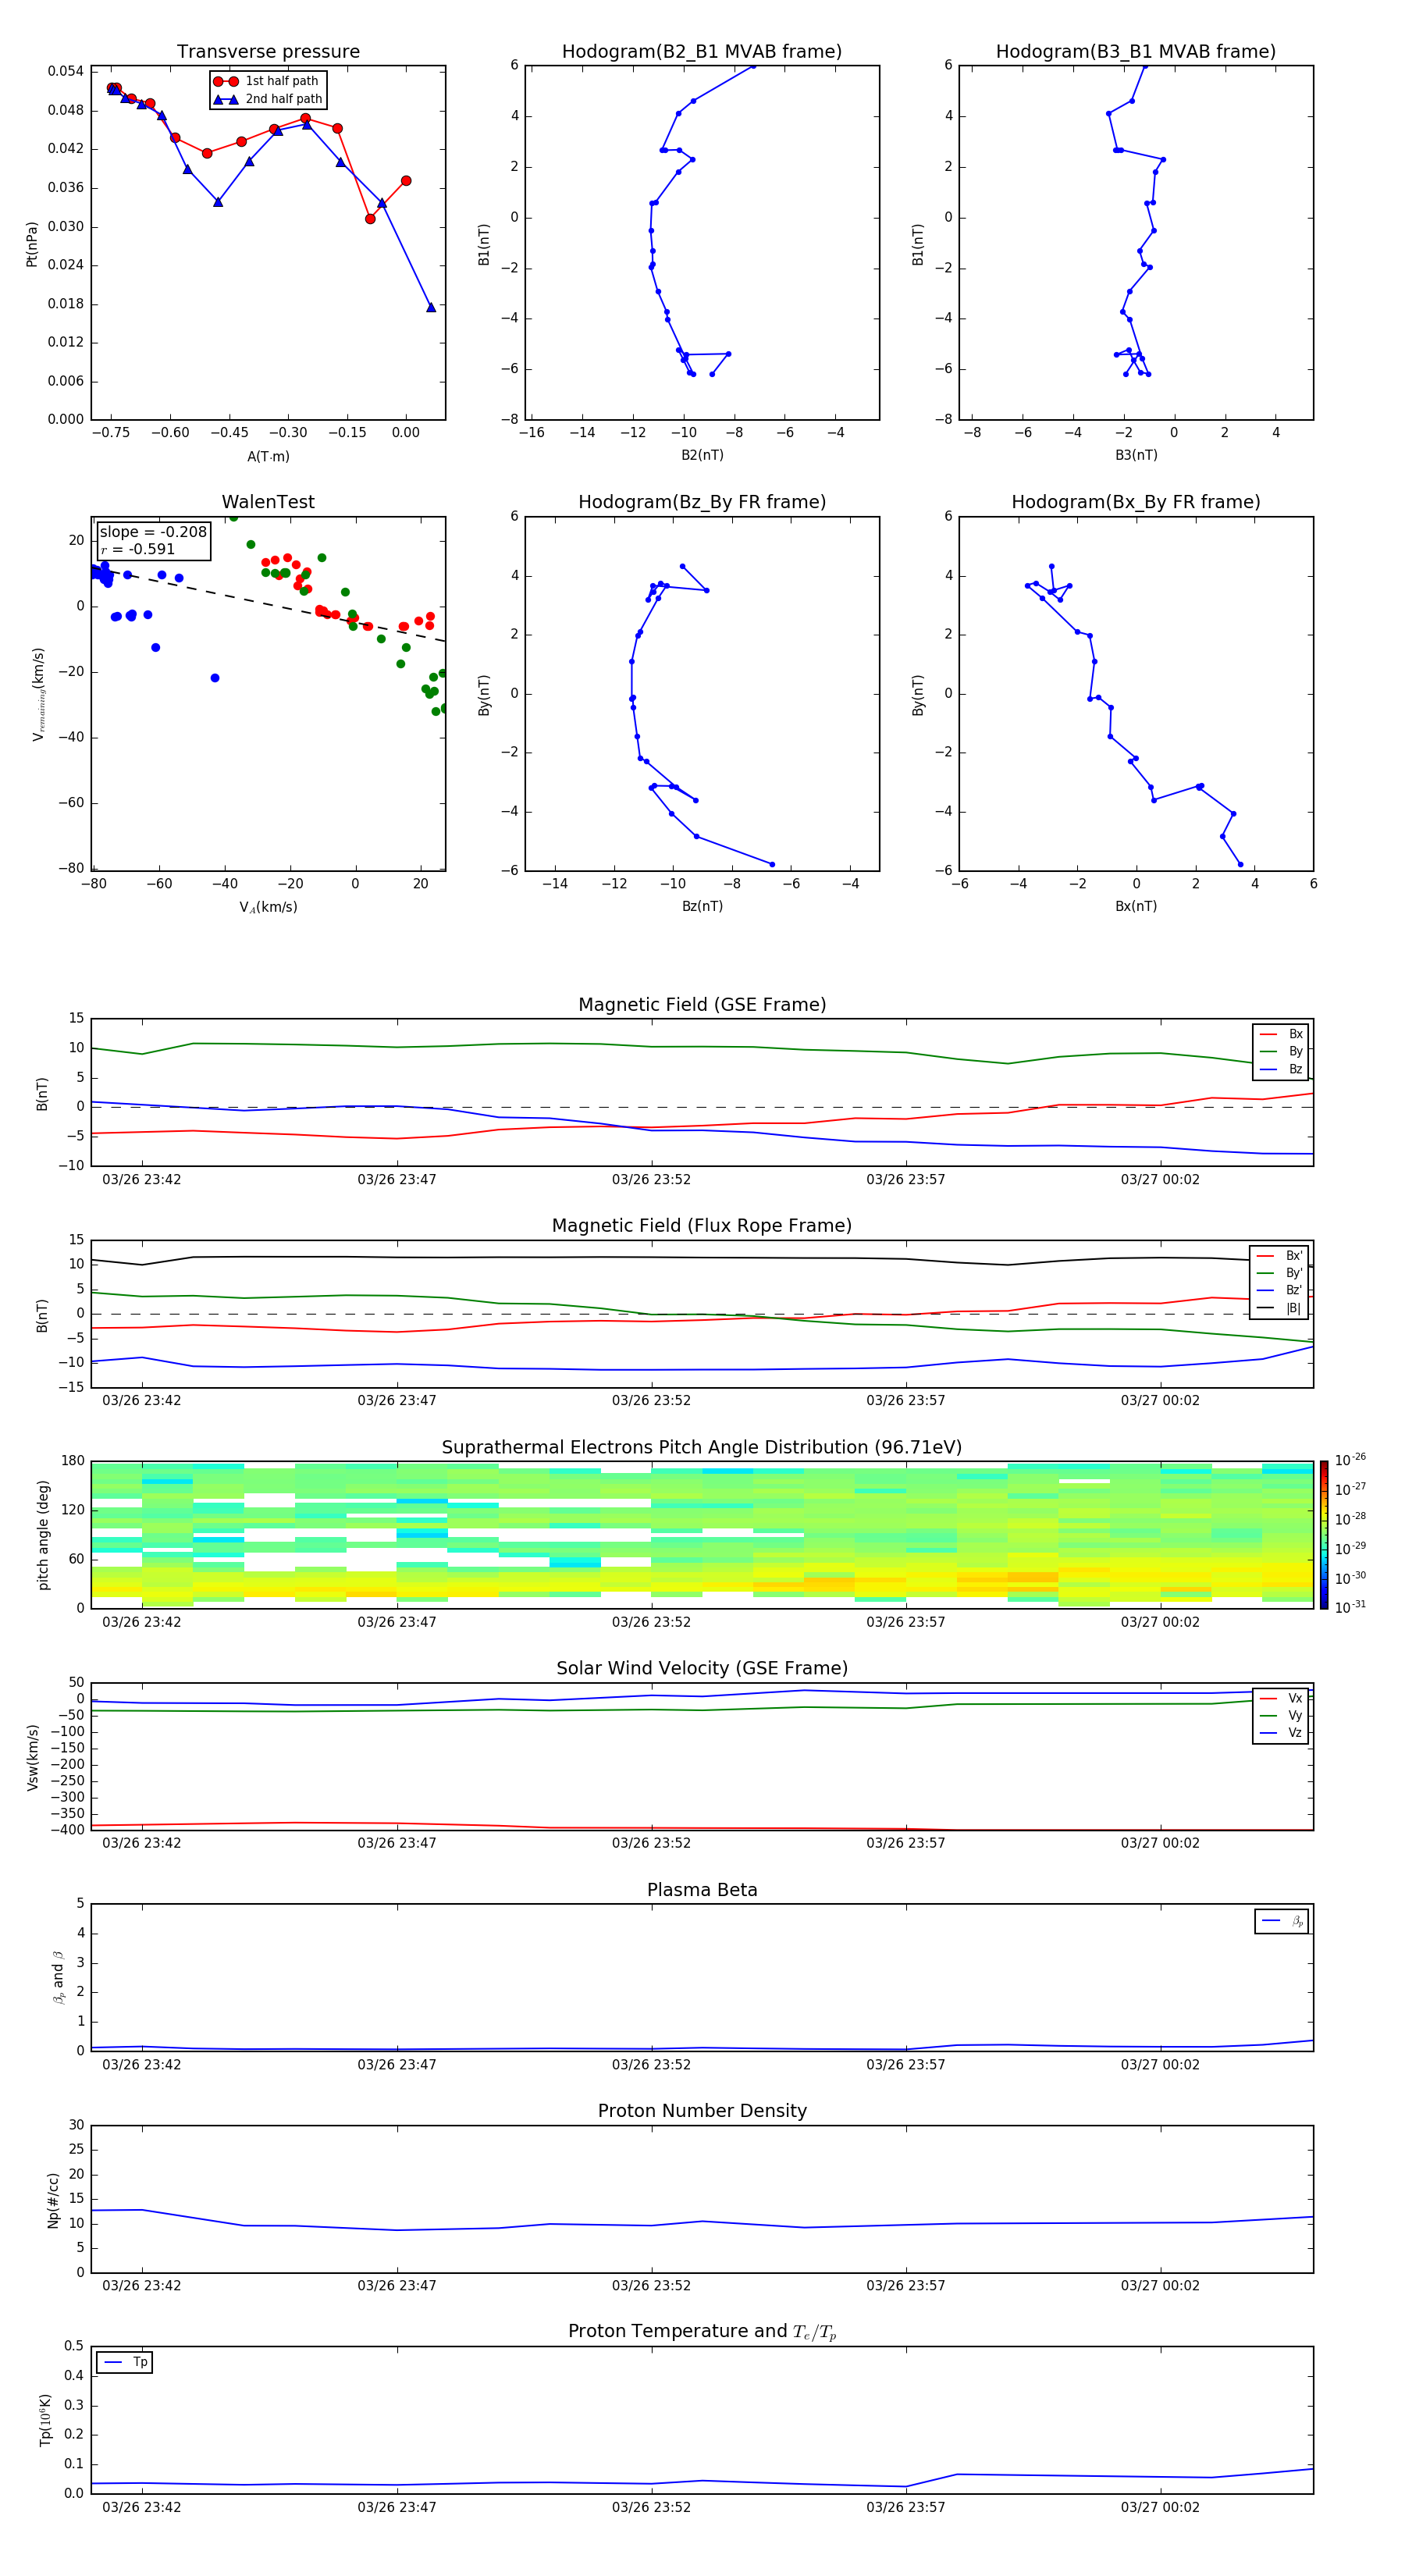
Task: Click the 'Pt(nPa)' y-axis label
Action: (31, 243)
